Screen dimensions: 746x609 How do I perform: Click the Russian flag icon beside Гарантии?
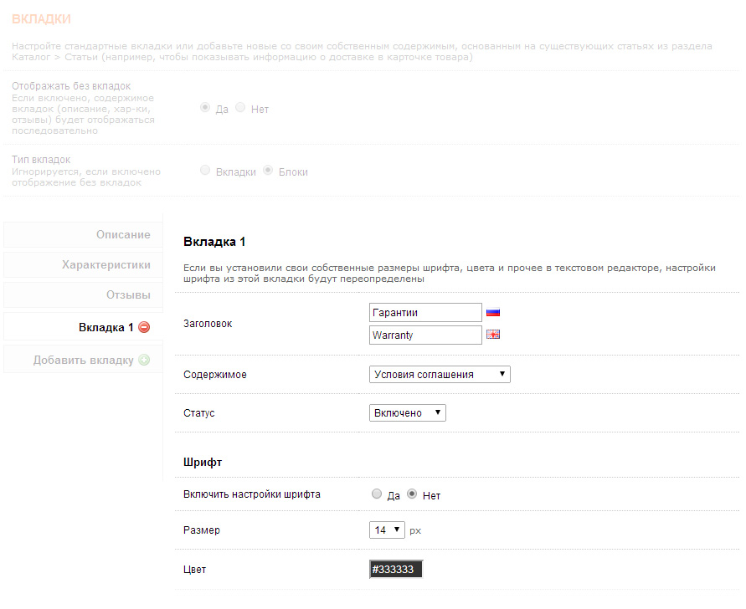pos(493,313)
